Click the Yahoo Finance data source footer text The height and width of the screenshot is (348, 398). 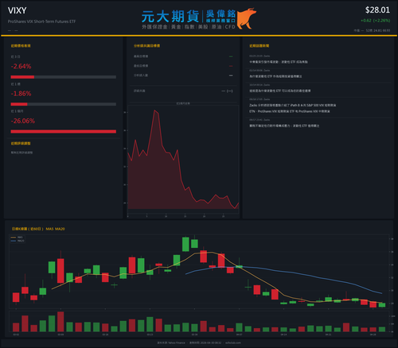171,342
